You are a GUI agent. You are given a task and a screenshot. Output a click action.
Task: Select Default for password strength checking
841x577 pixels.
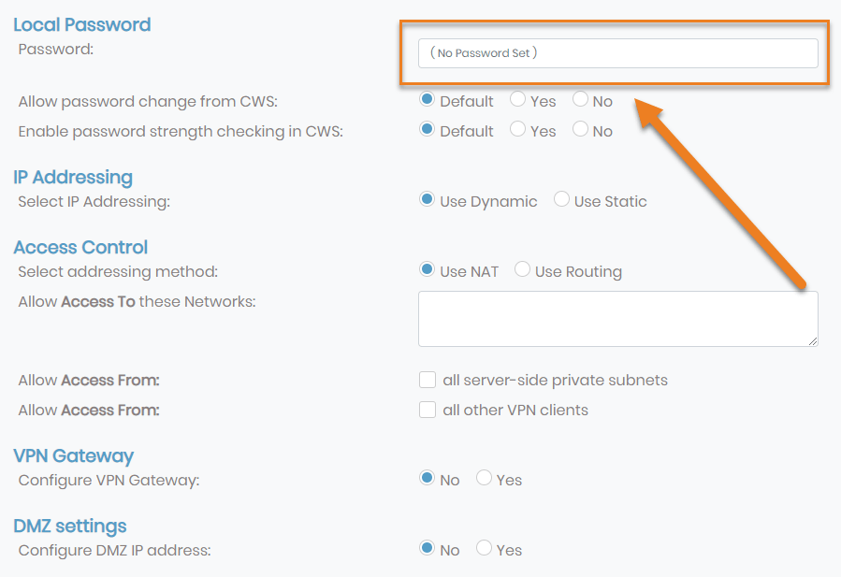[428, 129]
